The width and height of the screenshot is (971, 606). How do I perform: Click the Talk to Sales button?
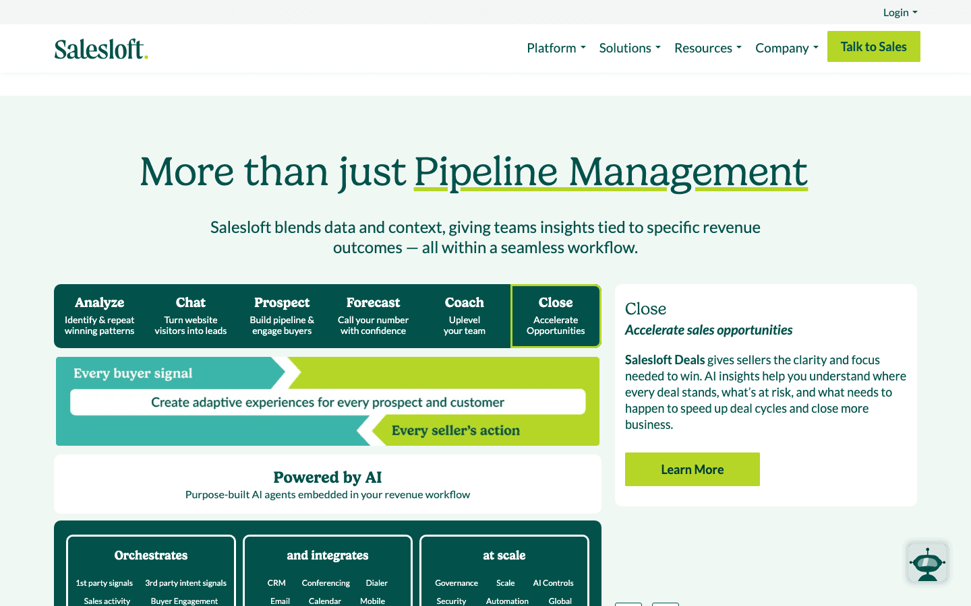pos(874,46)
